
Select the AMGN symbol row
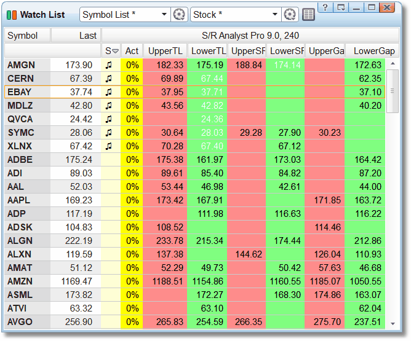tap(194, 65)
